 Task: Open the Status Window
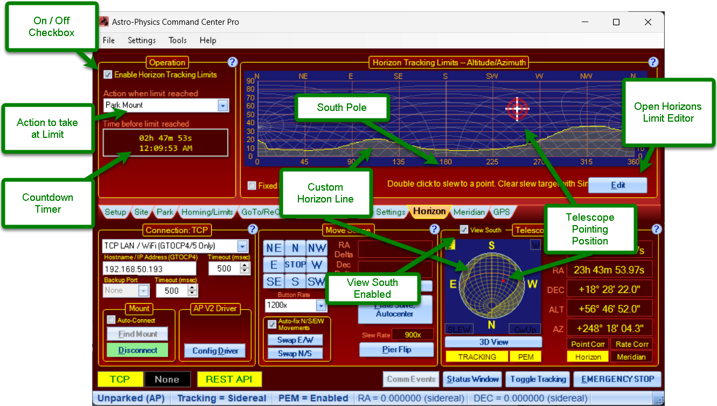[472, 379]
